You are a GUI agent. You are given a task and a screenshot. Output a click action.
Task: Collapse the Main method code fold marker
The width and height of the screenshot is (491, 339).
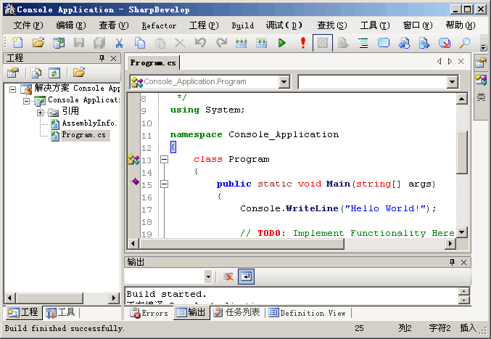[x=164, y=184]
